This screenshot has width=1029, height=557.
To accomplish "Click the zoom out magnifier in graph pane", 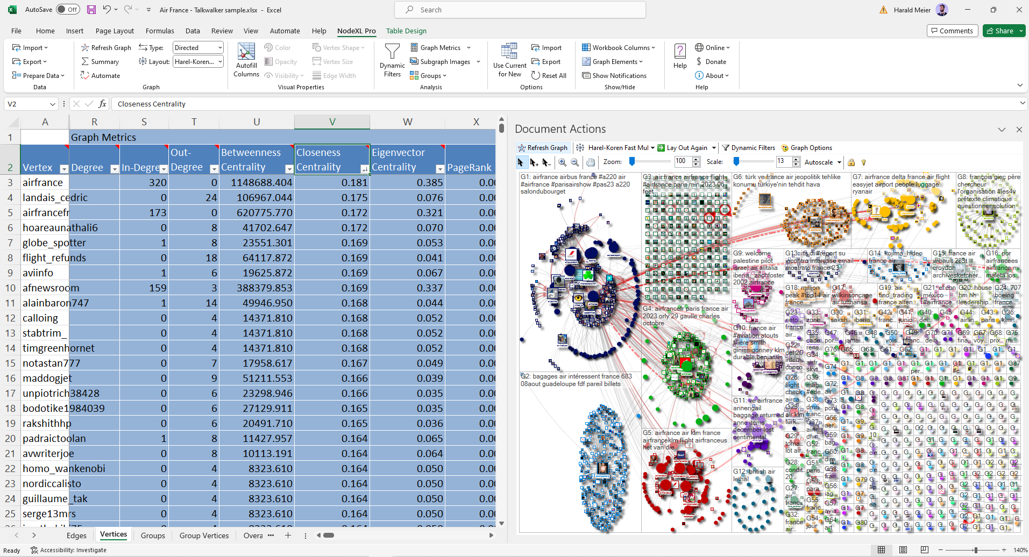I will click(574, 162).
